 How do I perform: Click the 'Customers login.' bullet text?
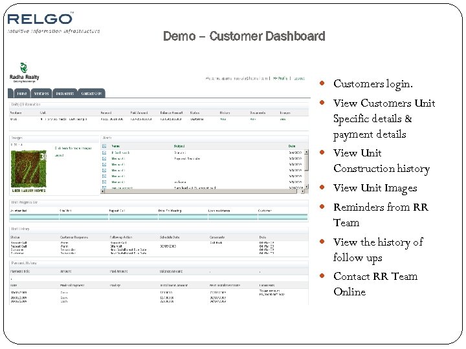373,84
